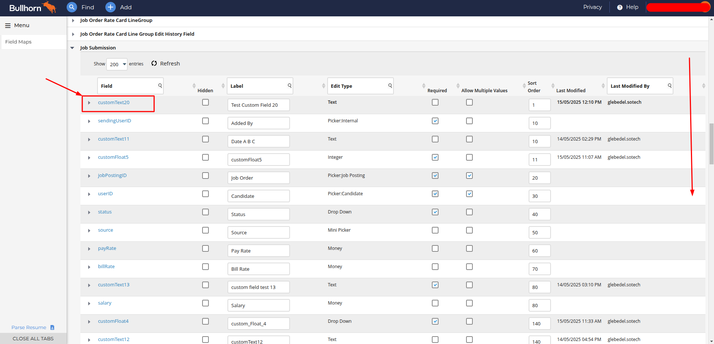Check Required for payRate row
This screenshot has height=344, width=714.
click(x=435, y=248)
